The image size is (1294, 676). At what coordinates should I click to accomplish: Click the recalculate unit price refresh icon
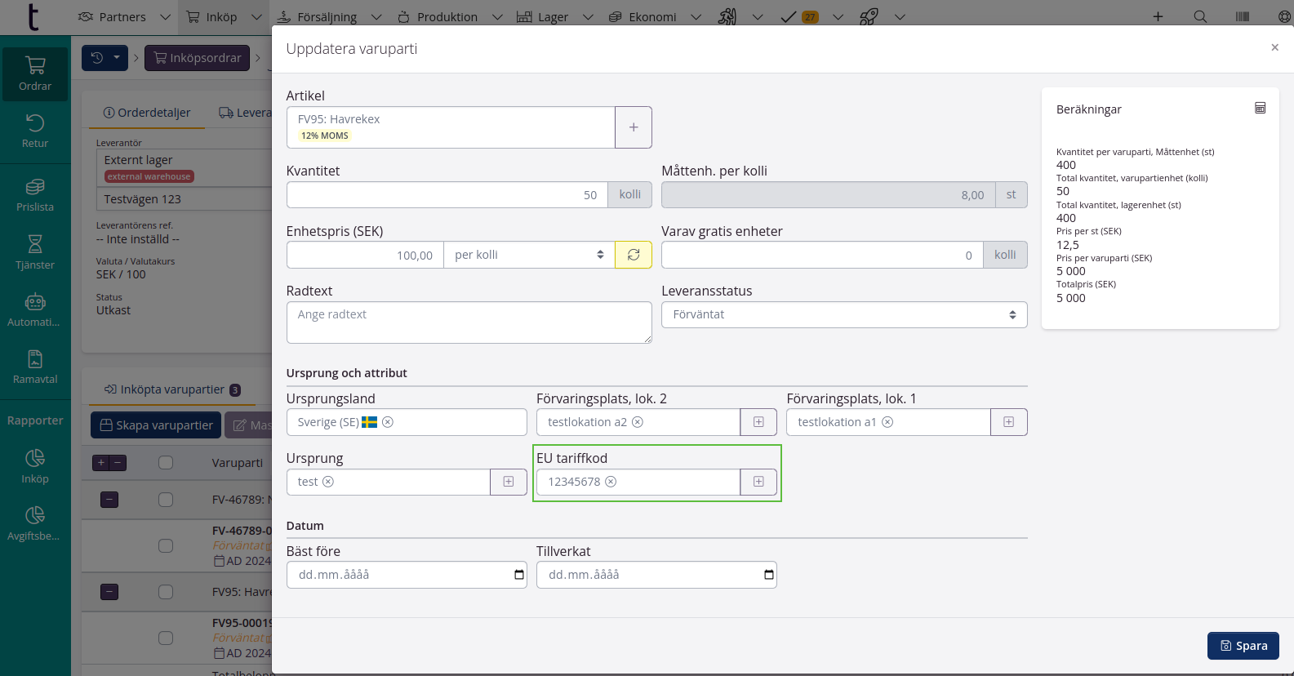pos(633,255)
